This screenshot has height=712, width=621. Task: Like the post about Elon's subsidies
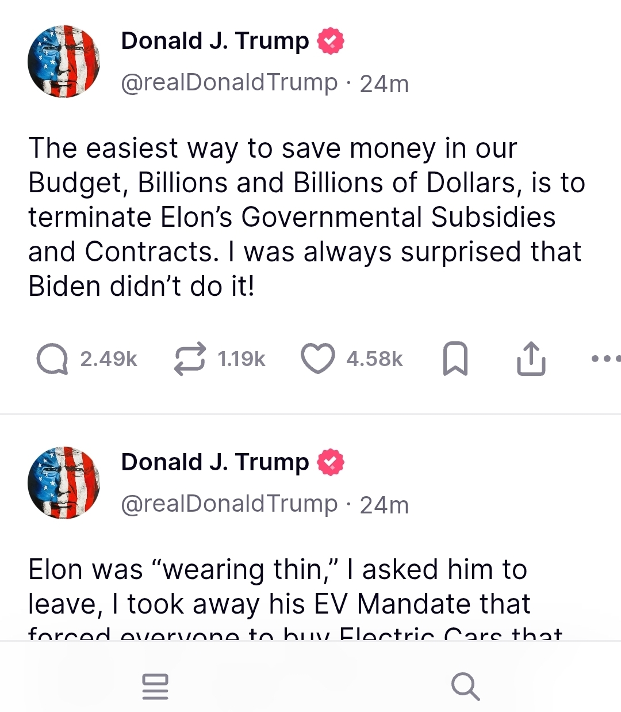tap(318, 359)
